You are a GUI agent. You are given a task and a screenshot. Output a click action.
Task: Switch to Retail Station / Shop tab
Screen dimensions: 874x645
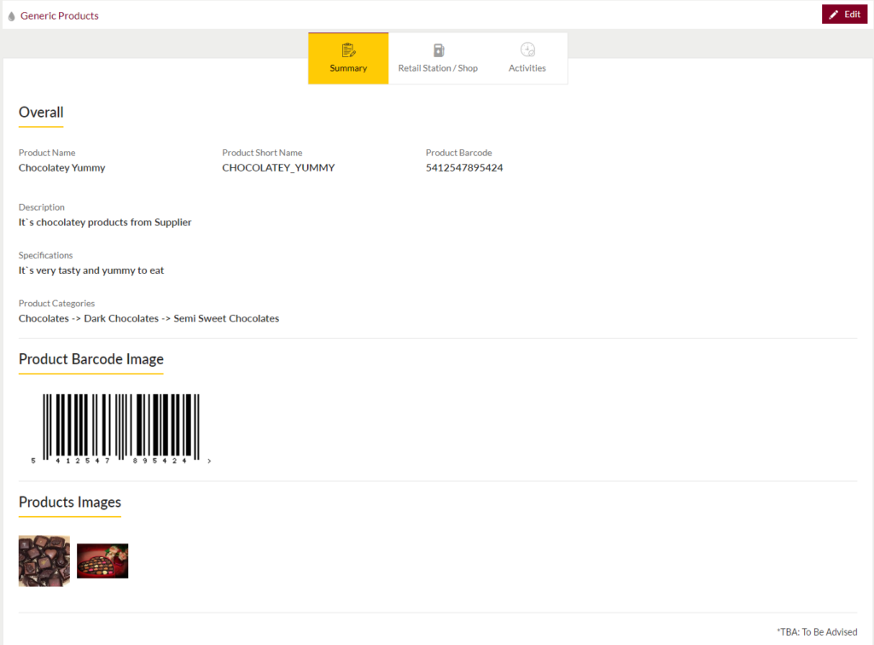tap(438, 59)
